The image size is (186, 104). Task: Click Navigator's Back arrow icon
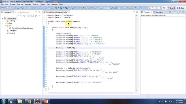[x=18, y=16]
